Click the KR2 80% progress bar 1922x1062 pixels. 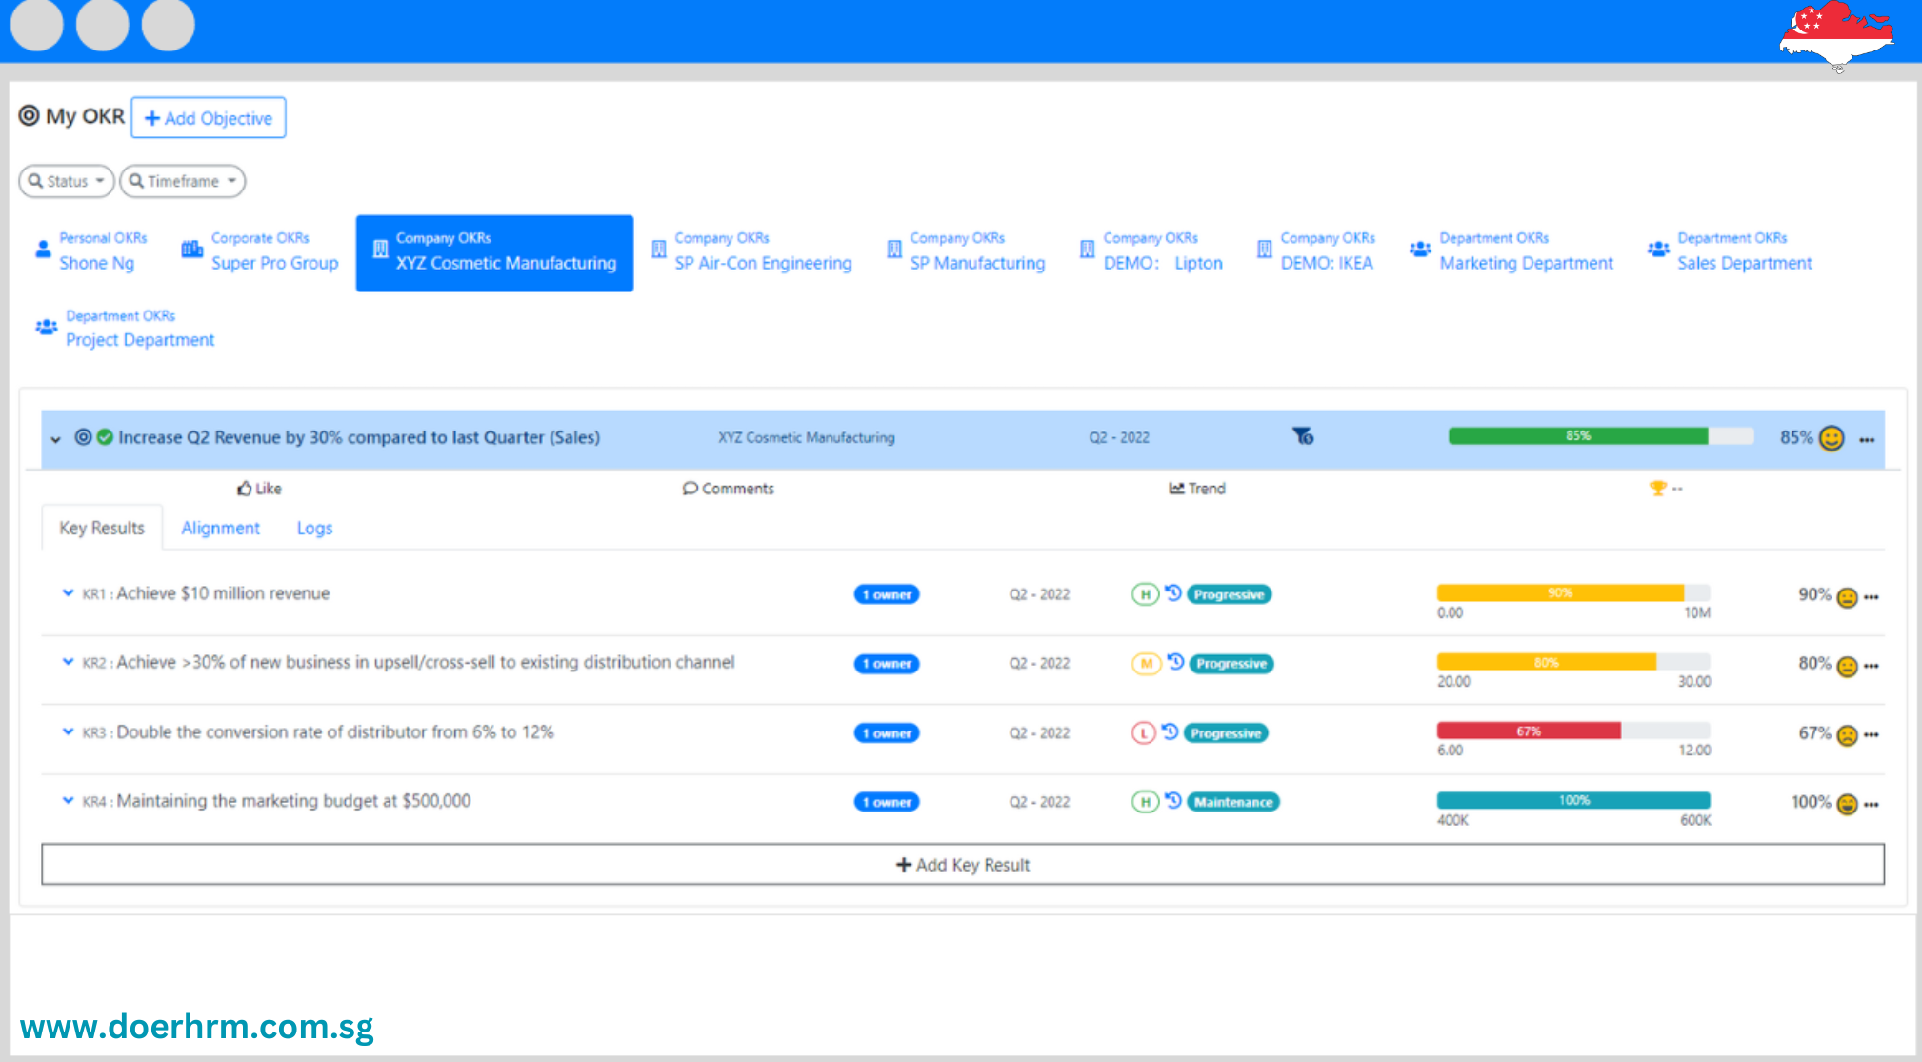coord(1573,662)
